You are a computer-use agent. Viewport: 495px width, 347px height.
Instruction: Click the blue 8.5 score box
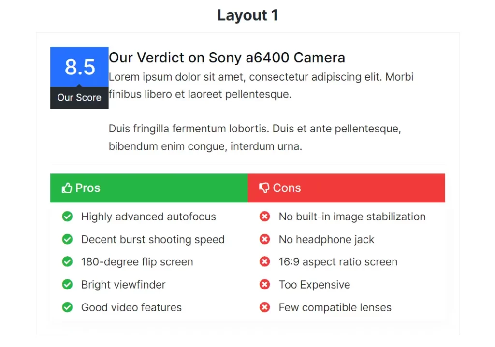79,67
